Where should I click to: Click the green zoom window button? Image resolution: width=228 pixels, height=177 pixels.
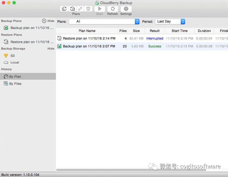pos(14,3)
